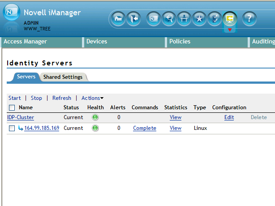Toggle the select-all checkbox beside Name
The width and height of the screenshot is (275, 206).
(12, 107)
